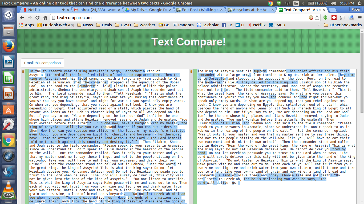Bookmark this page with the star icon

pyautogui.click(x=317, y=18)
